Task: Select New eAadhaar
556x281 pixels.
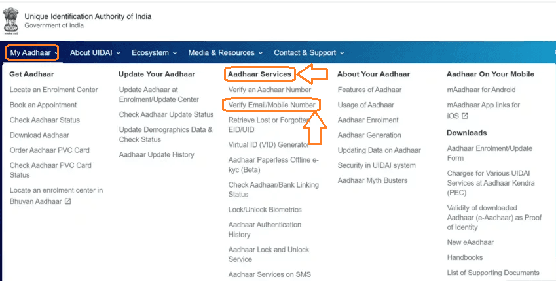Action: tap(470, 242)
